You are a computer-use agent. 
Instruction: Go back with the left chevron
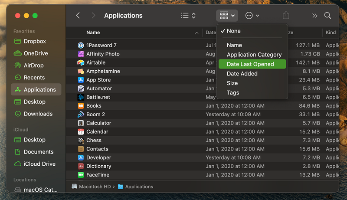coord(78,16)
